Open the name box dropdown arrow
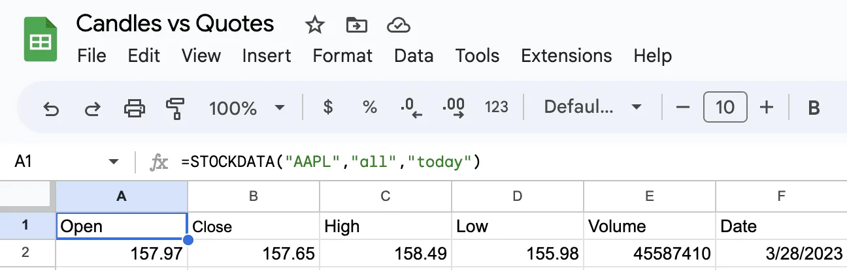 coord(114,162)
